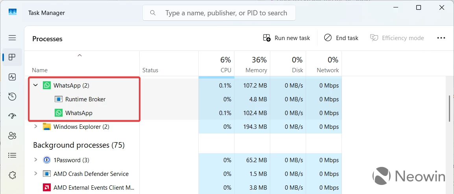Click the 3.8 MB memory value
454x194 pixels.
pos(258,188)
